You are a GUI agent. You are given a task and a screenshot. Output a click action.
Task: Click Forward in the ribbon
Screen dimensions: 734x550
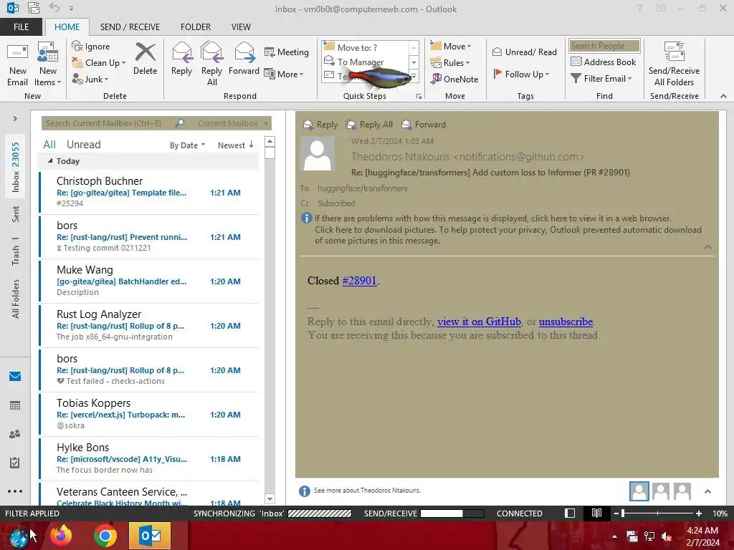pyautogui.click(x=244, y=59)
